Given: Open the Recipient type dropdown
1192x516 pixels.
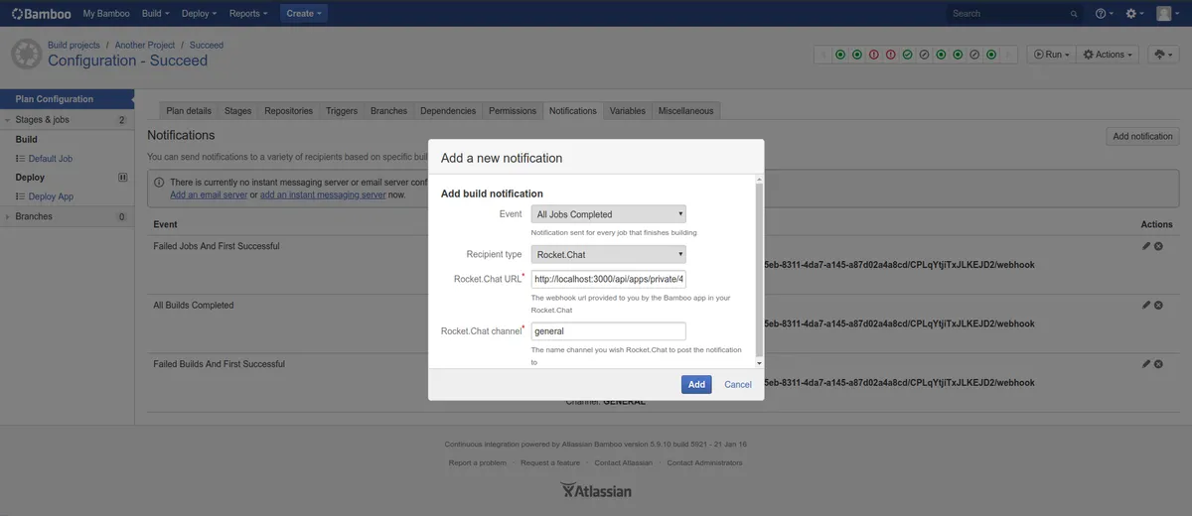Looking at the screenshot, I should pos(609,255).
